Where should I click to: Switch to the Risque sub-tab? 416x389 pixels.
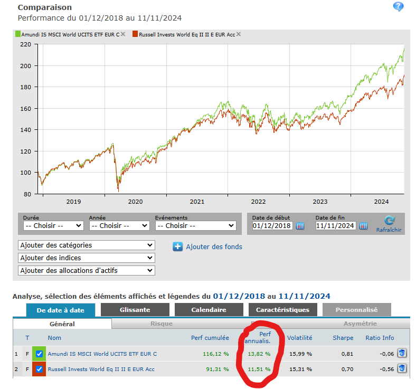162,324
